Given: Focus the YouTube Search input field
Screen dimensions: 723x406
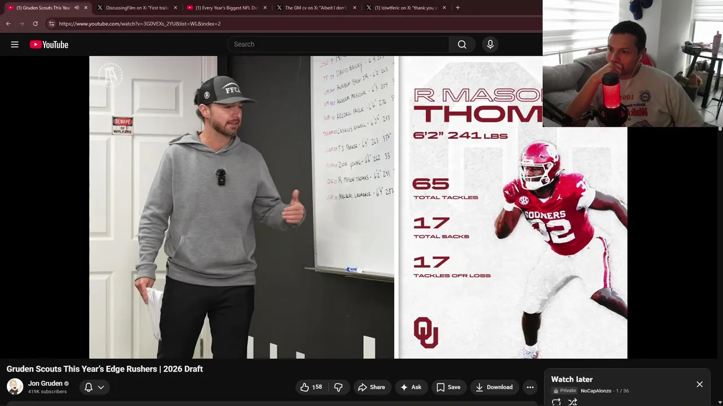Looking at the screenshot, I should [x=338, y=45].
